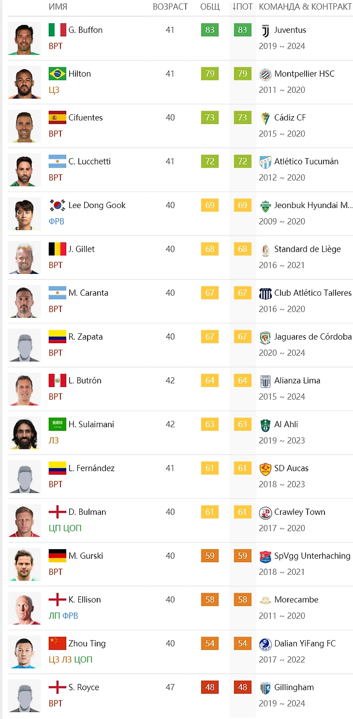The image size is (353, 719).
Task: Click the ИМЯ column header
Action: [58, 7]
